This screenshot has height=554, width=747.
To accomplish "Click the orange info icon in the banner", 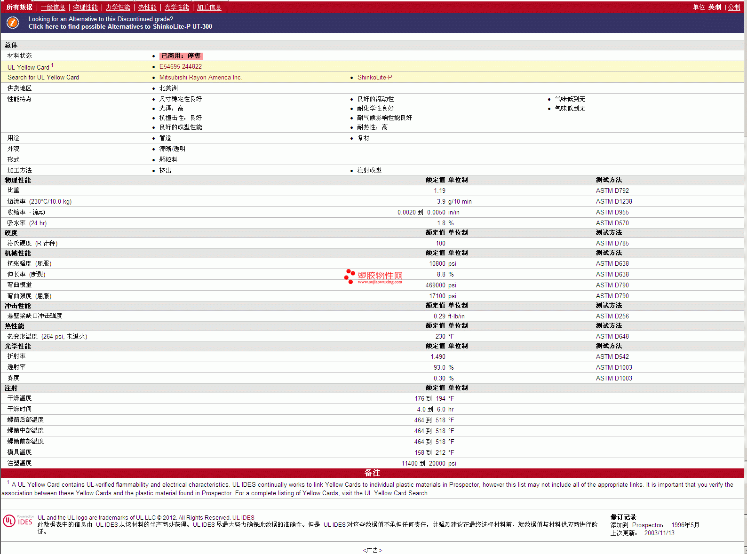I will point(13,23).
